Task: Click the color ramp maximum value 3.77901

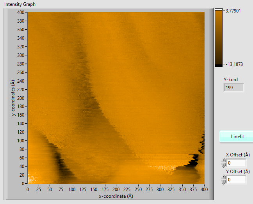Action: click(x=233, y=11)
